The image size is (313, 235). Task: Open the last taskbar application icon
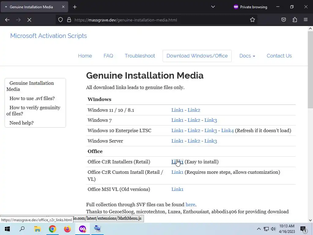[98, 229]
